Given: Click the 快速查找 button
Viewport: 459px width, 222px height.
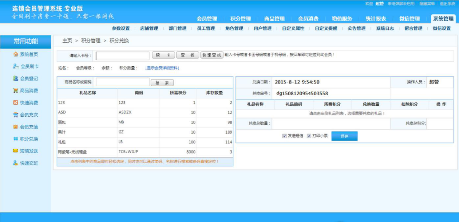Looking at the screenshot, I should pos(212,55).
